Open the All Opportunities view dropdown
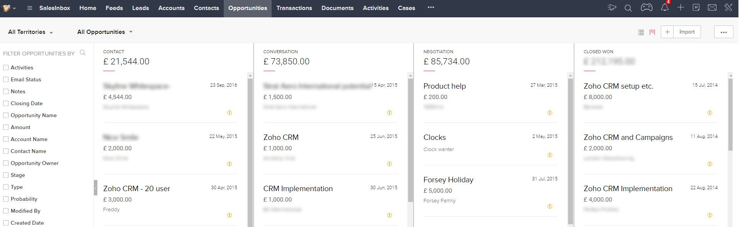The height and width of the screenshot is (227, 740). pos(105,32)
